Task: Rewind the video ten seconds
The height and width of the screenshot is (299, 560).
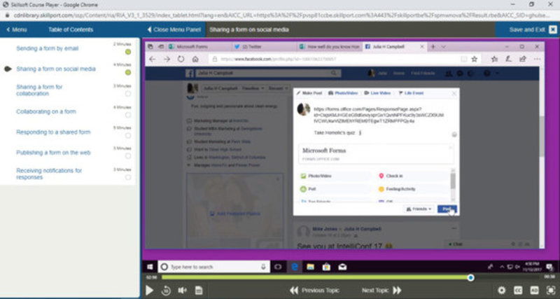Action: pyautogui.click(x=166, y=291)
